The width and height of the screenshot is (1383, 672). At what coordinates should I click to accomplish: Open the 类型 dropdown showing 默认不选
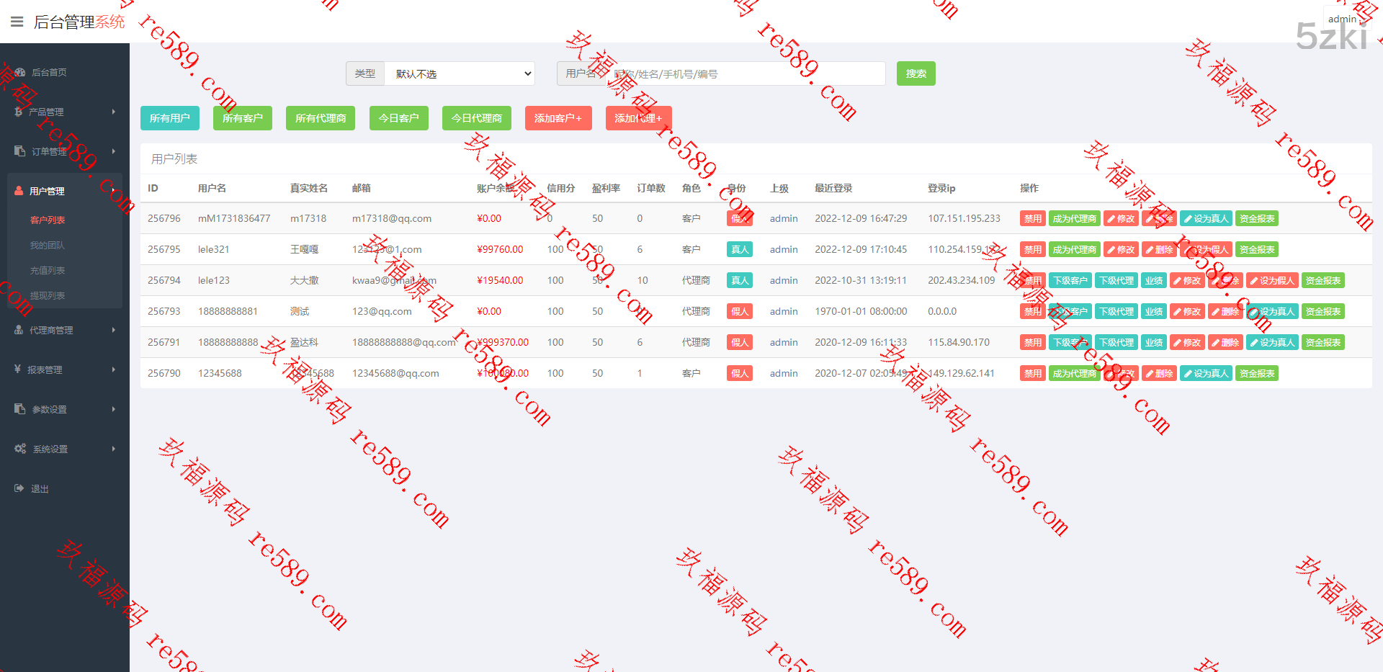click(460, 73)
